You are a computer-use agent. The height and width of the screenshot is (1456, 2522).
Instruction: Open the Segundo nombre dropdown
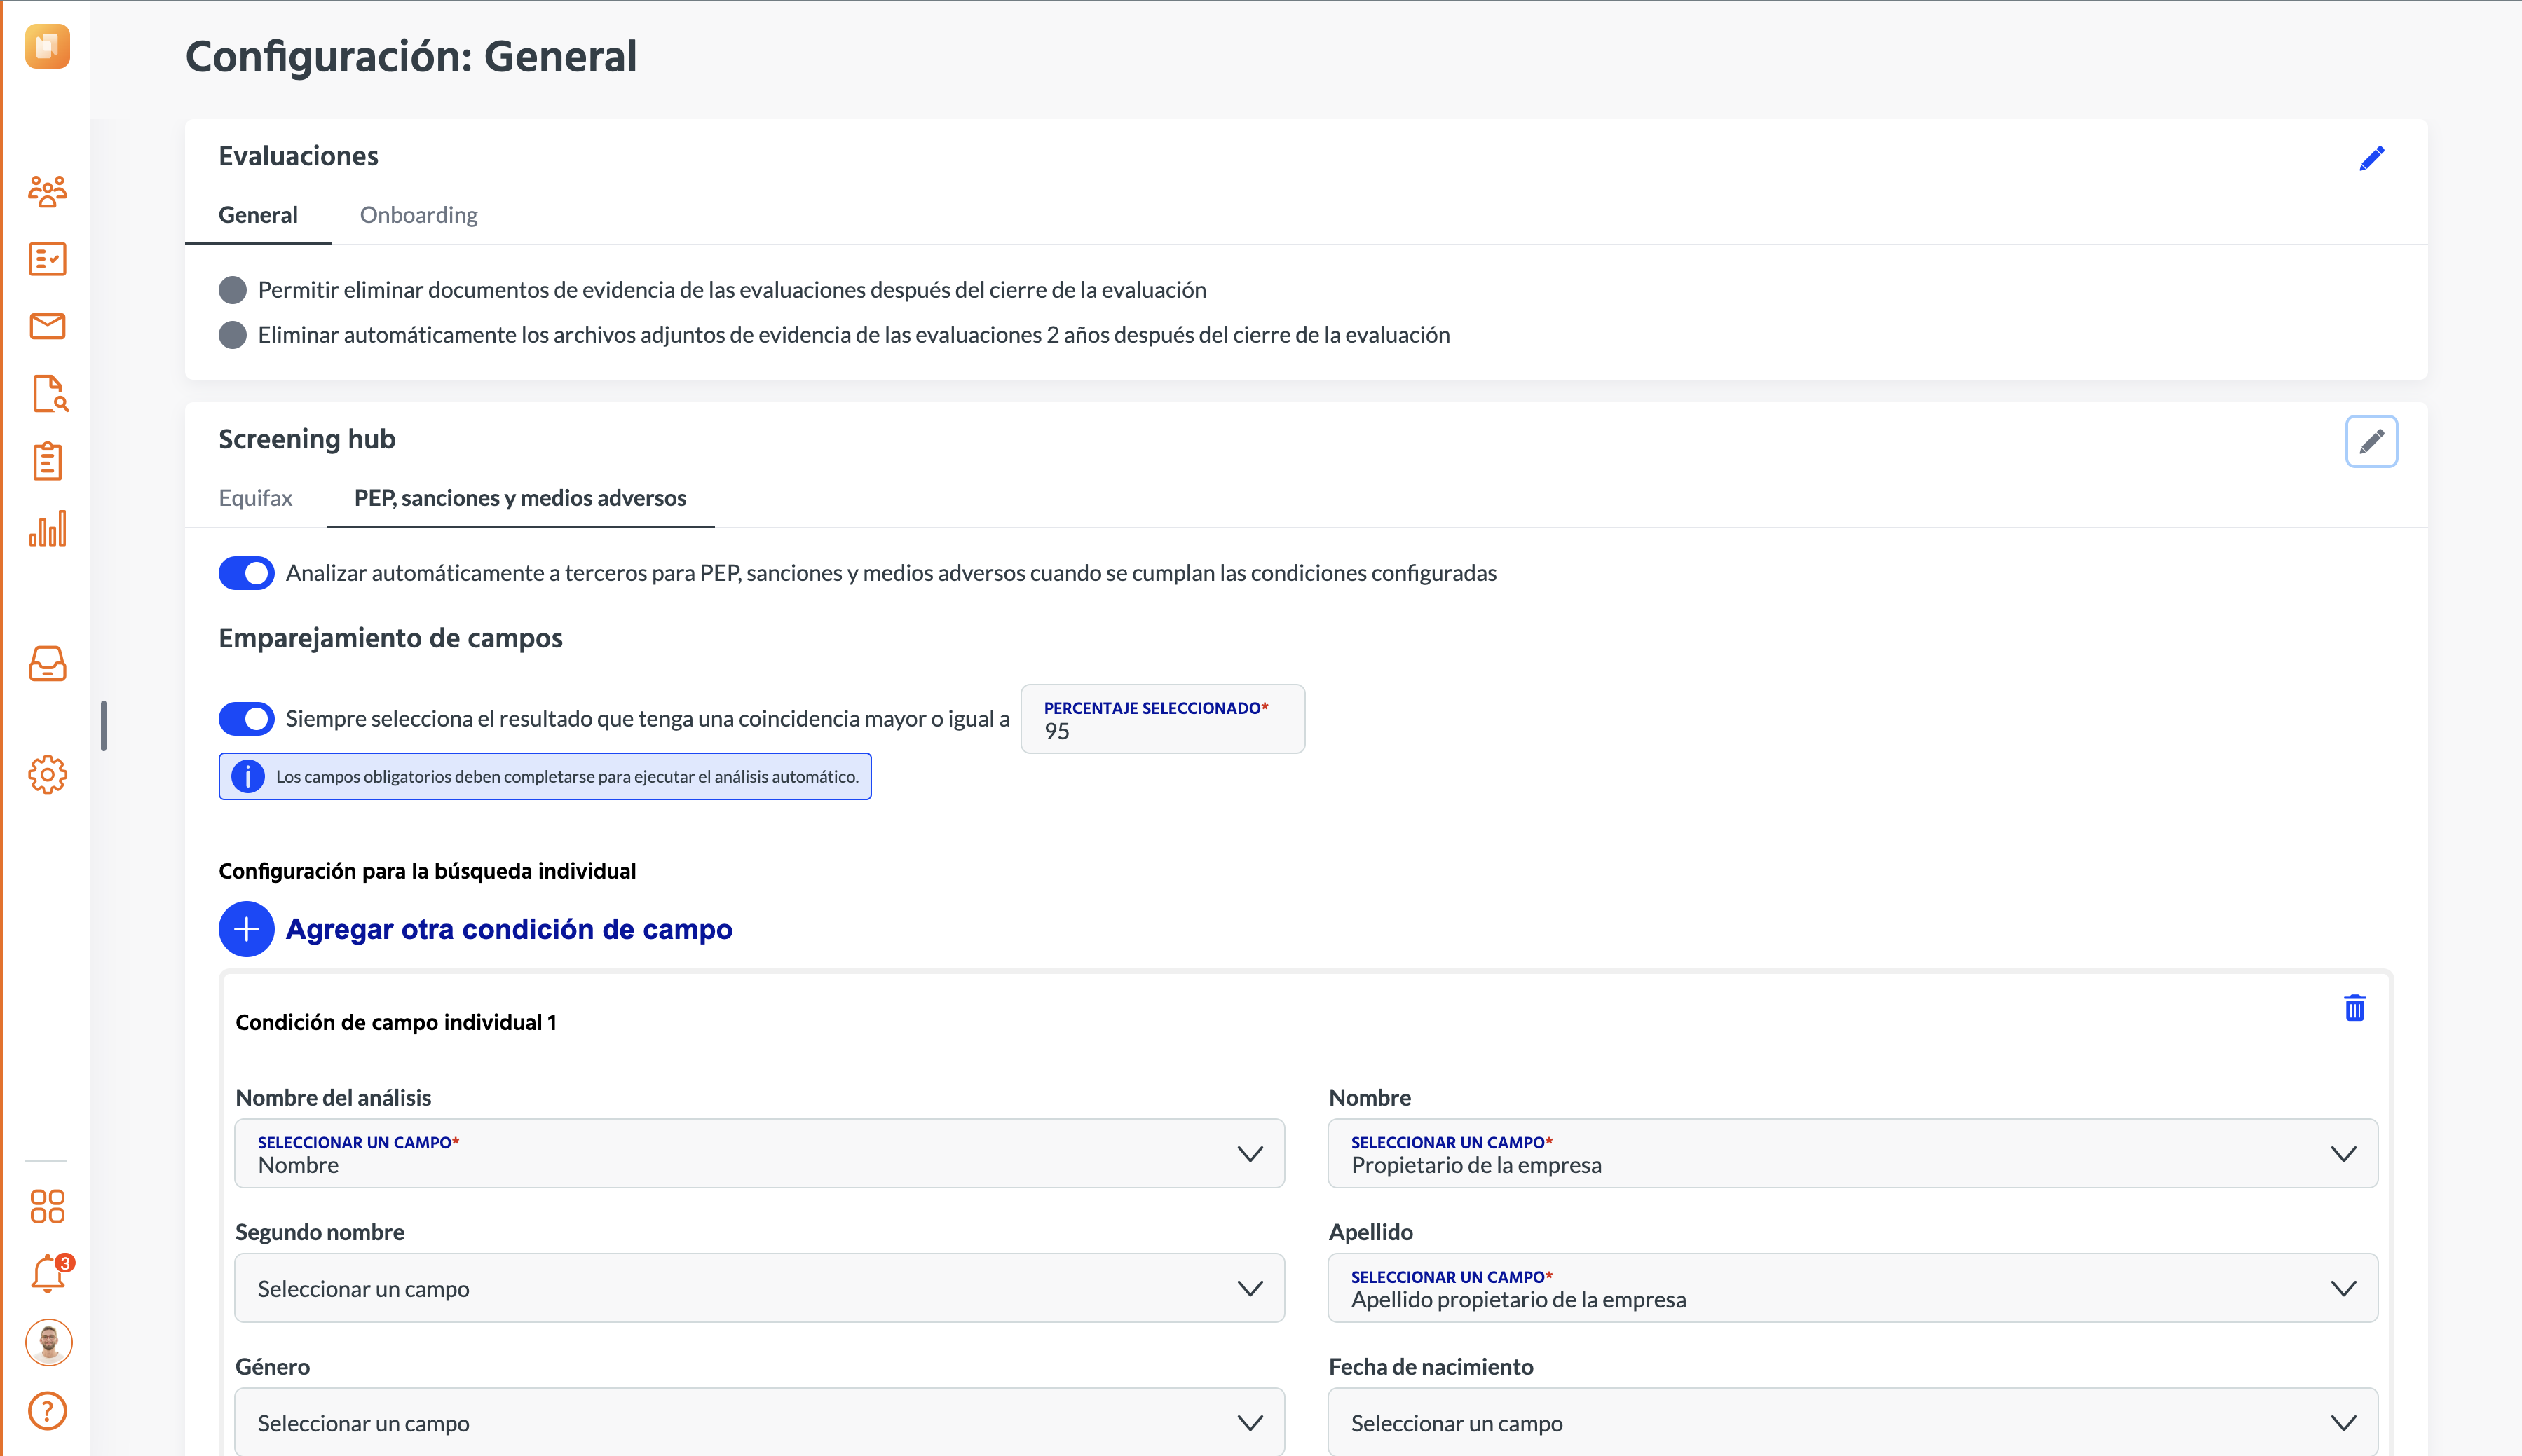(x=759, y=1288)
